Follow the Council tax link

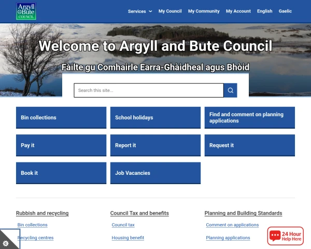pos(123,225)
